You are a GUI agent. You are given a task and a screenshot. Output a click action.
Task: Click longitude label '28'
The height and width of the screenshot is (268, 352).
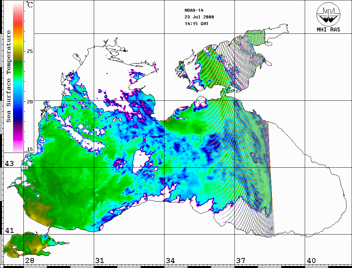[x=29, y=260]
